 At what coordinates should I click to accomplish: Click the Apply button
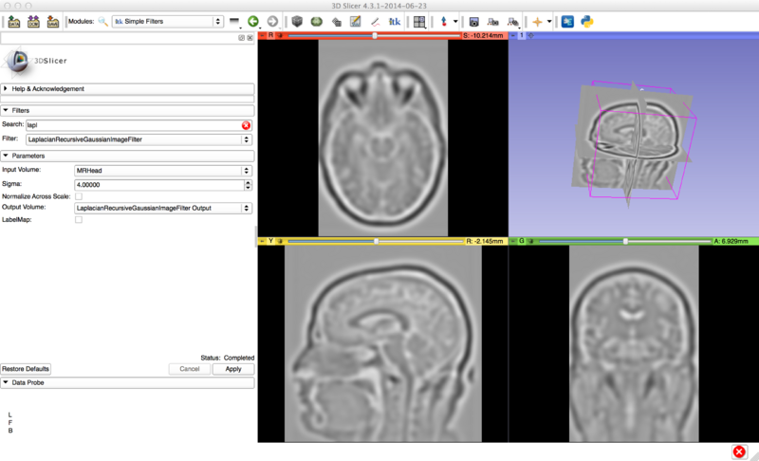pos(233,369)
